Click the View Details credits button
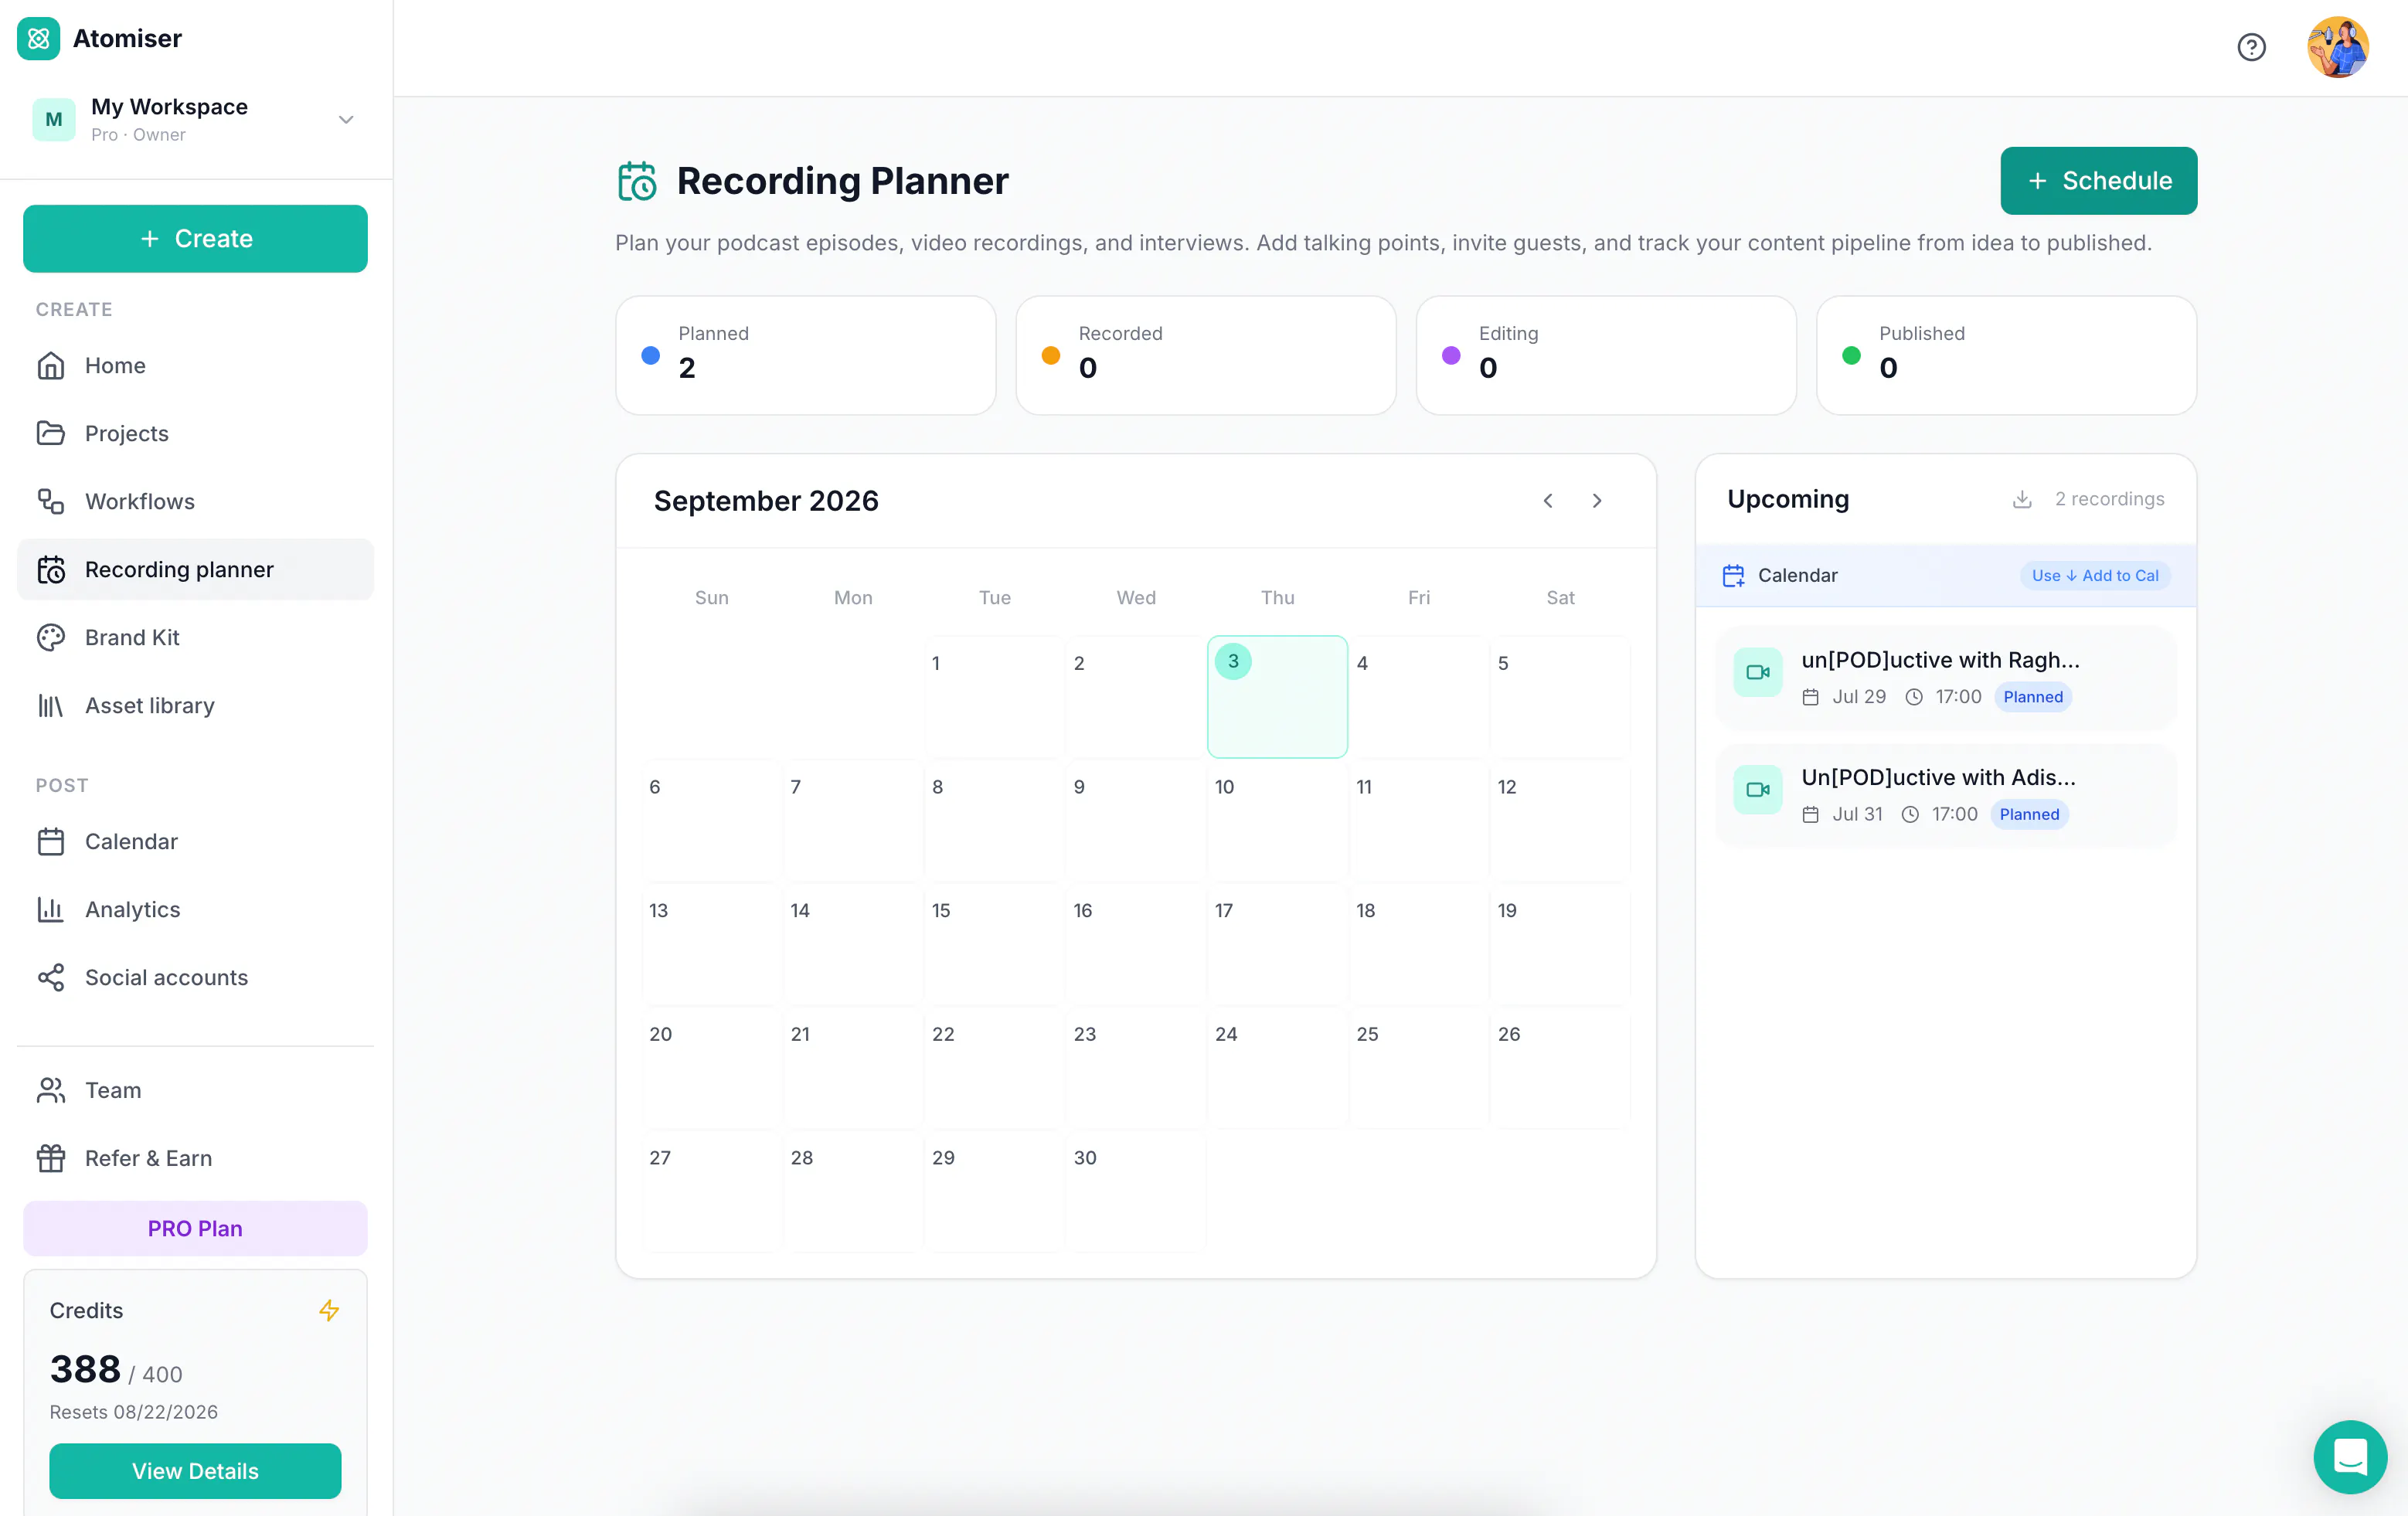The height and width of the screenshot is (1516, 2408). point(195,1470)
